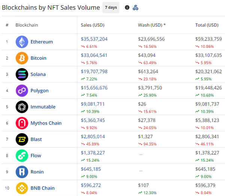Click the blue network icon in header
The height and width of the screenshot is (196, 225).
(136, 7)
